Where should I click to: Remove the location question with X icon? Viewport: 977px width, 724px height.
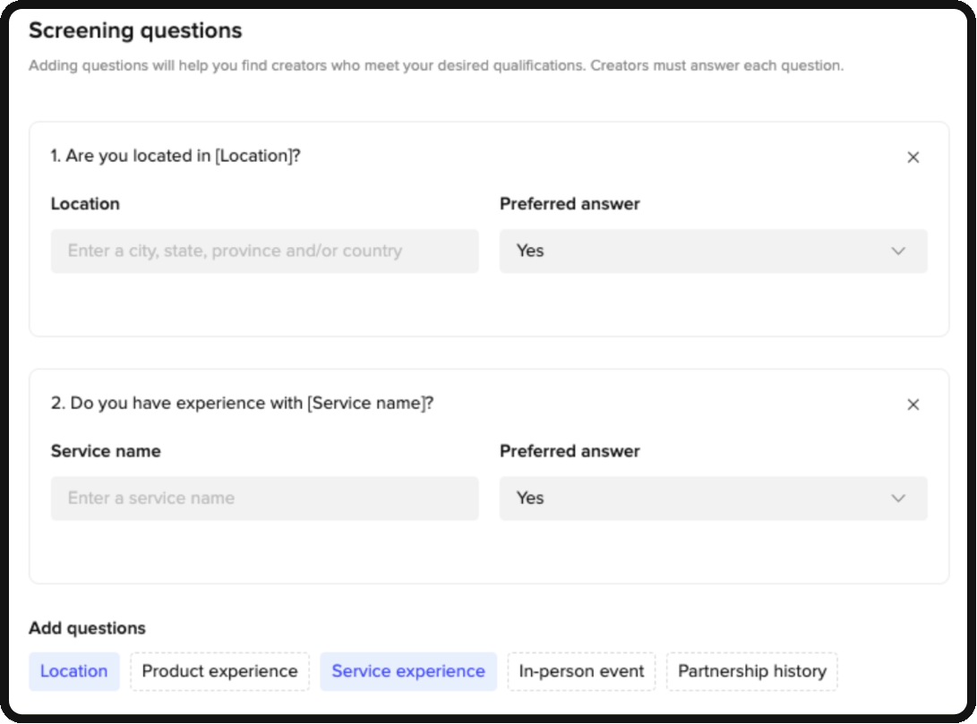tap(913, 158)
